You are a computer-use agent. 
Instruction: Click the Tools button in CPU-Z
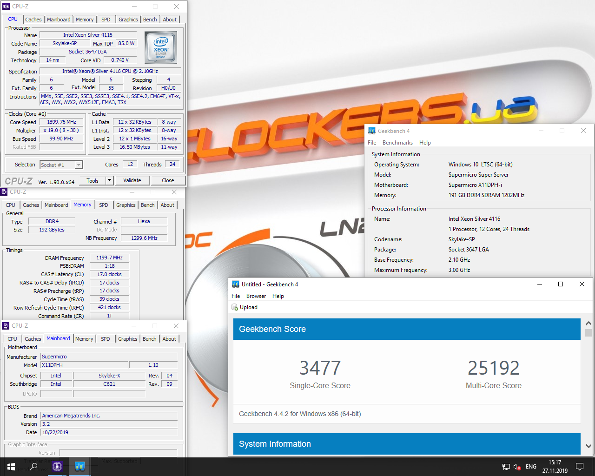(93, 180)
